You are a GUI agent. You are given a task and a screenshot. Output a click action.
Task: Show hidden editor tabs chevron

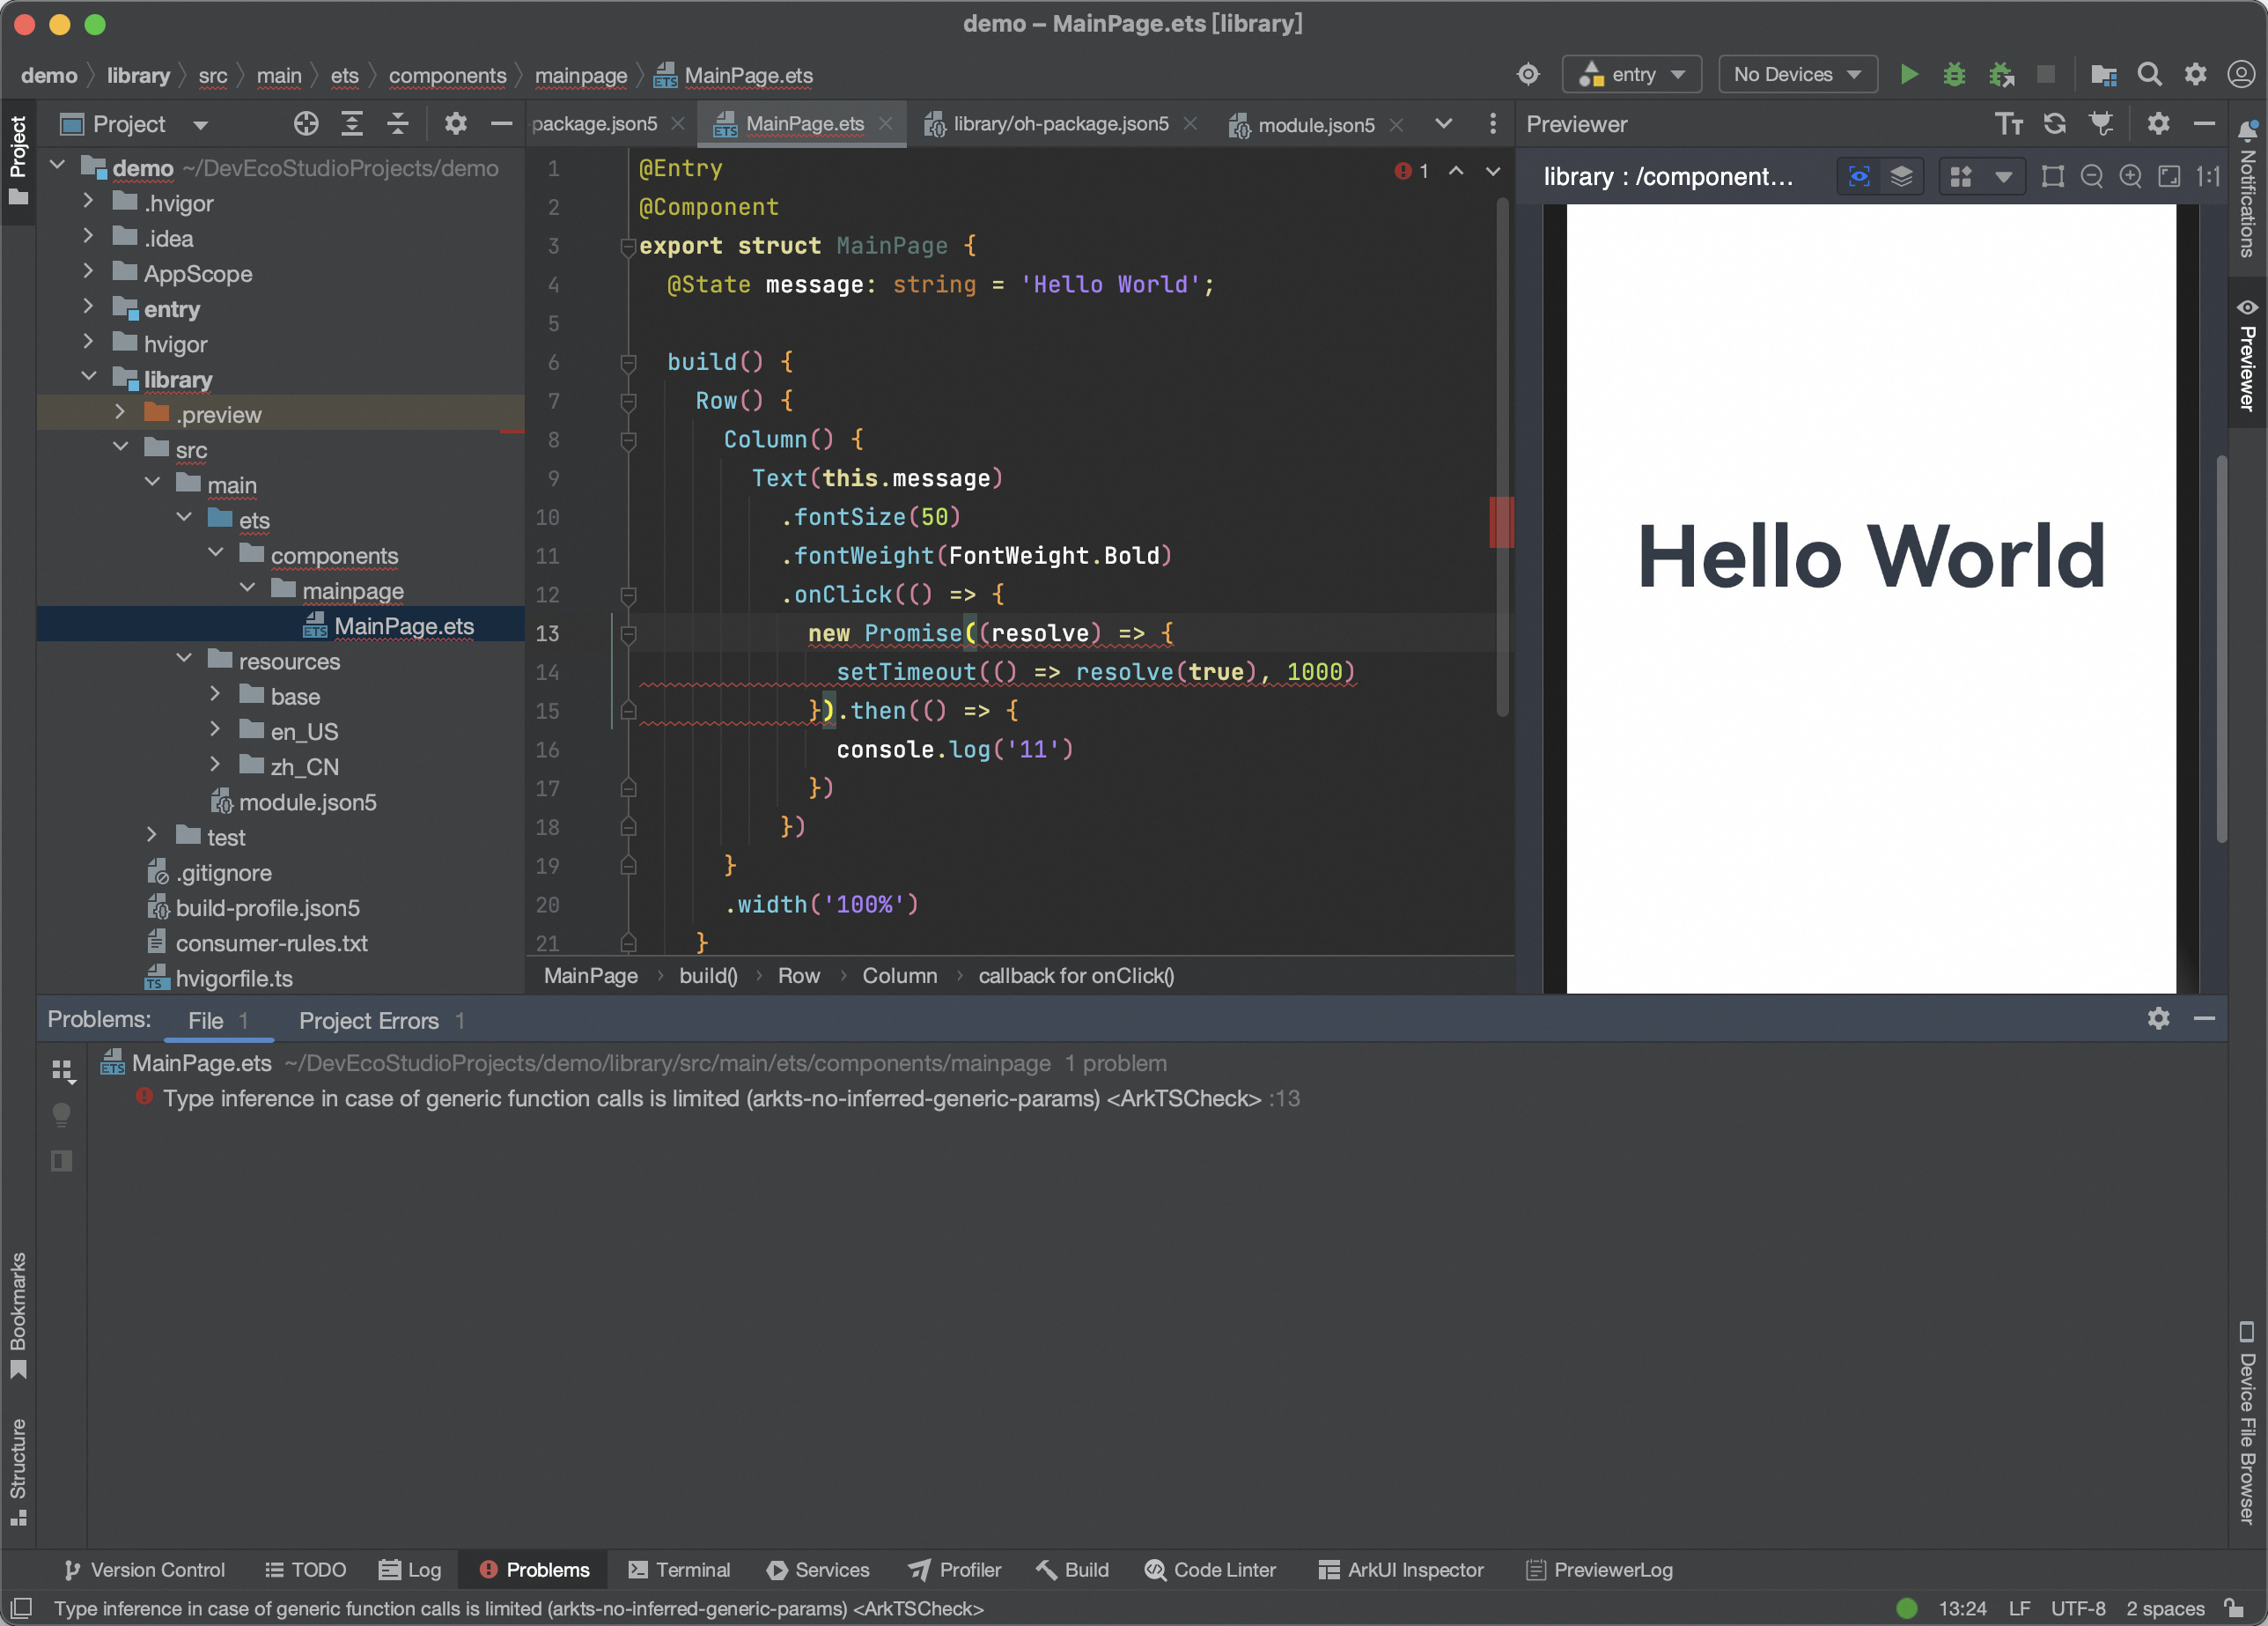click(1443, 124)
